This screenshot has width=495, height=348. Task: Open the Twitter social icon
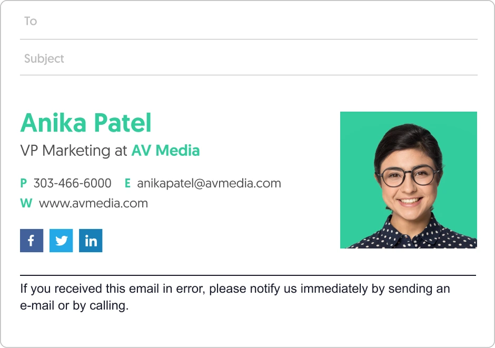[x=61, y=241]
